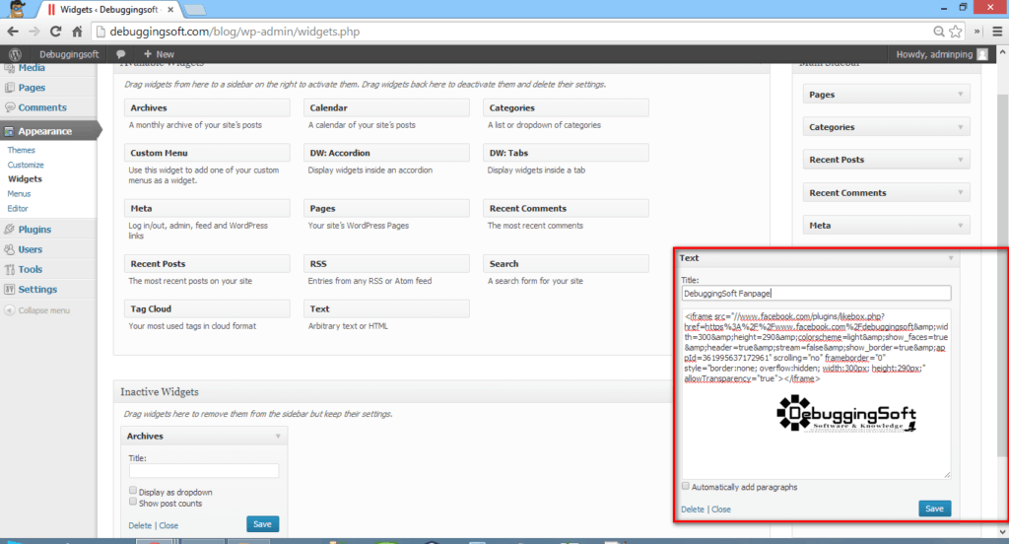Screen dimensions: 1009x544
Task: Click the Users icon in sidebar
Action: (10, 249)
